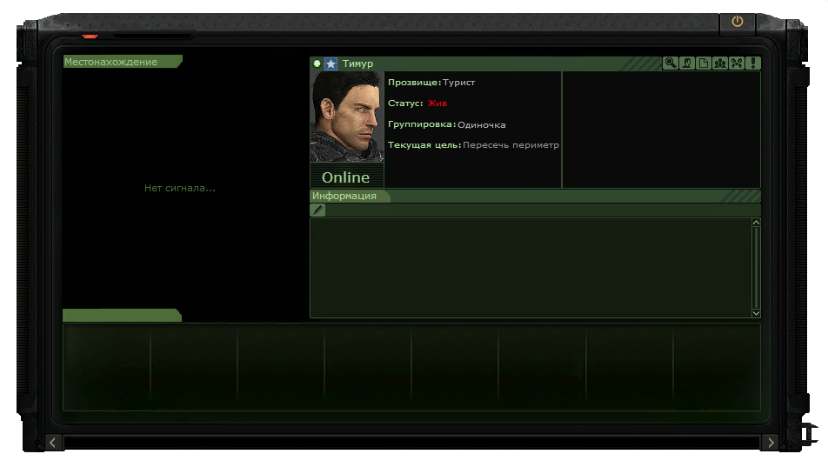Open the single-person profile icon

click(686, 63)
